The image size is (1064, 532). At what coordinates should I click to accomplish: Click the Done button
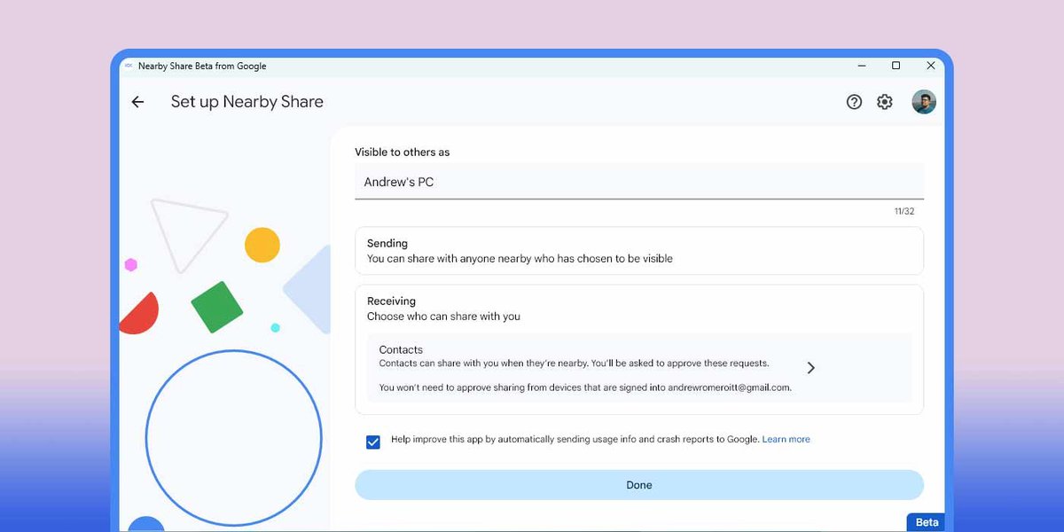(639, 485)
